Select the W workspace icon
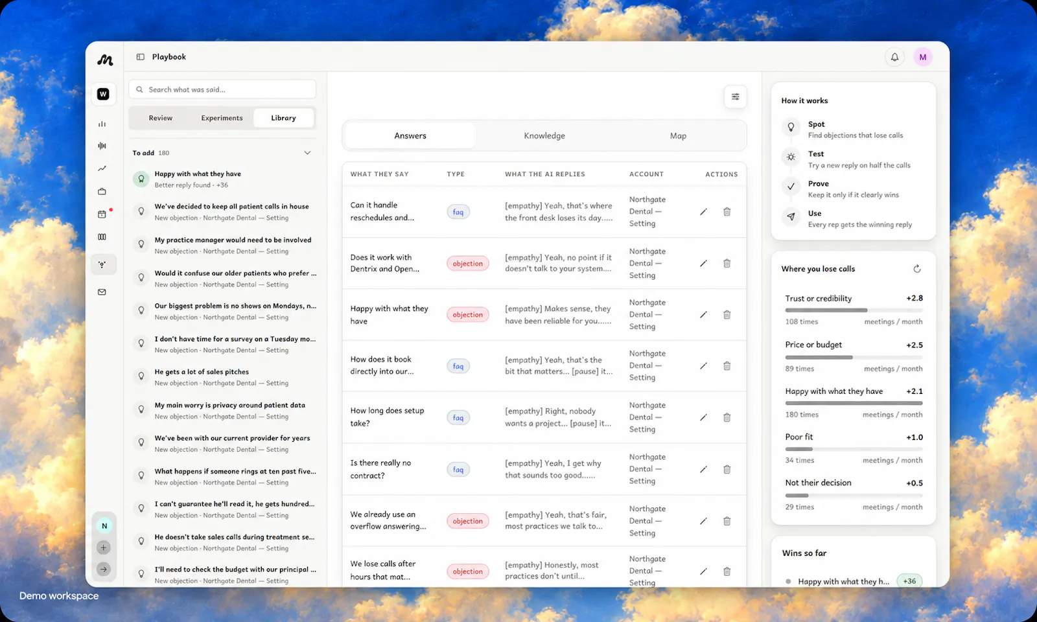 pyautogui.click(x=103, y=94)
